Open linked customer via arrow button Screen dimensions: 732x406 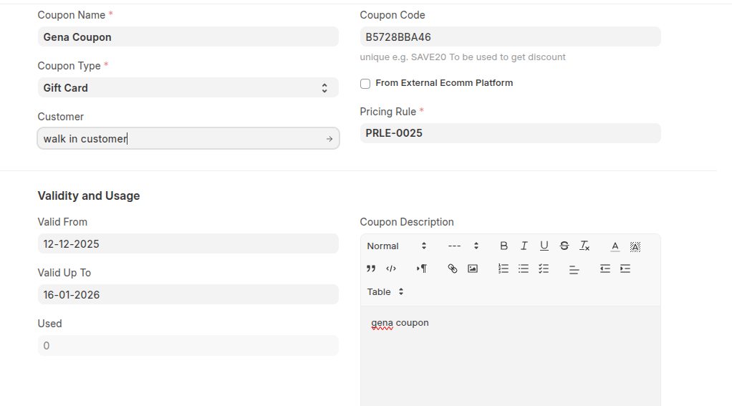[x=329, y=139]
